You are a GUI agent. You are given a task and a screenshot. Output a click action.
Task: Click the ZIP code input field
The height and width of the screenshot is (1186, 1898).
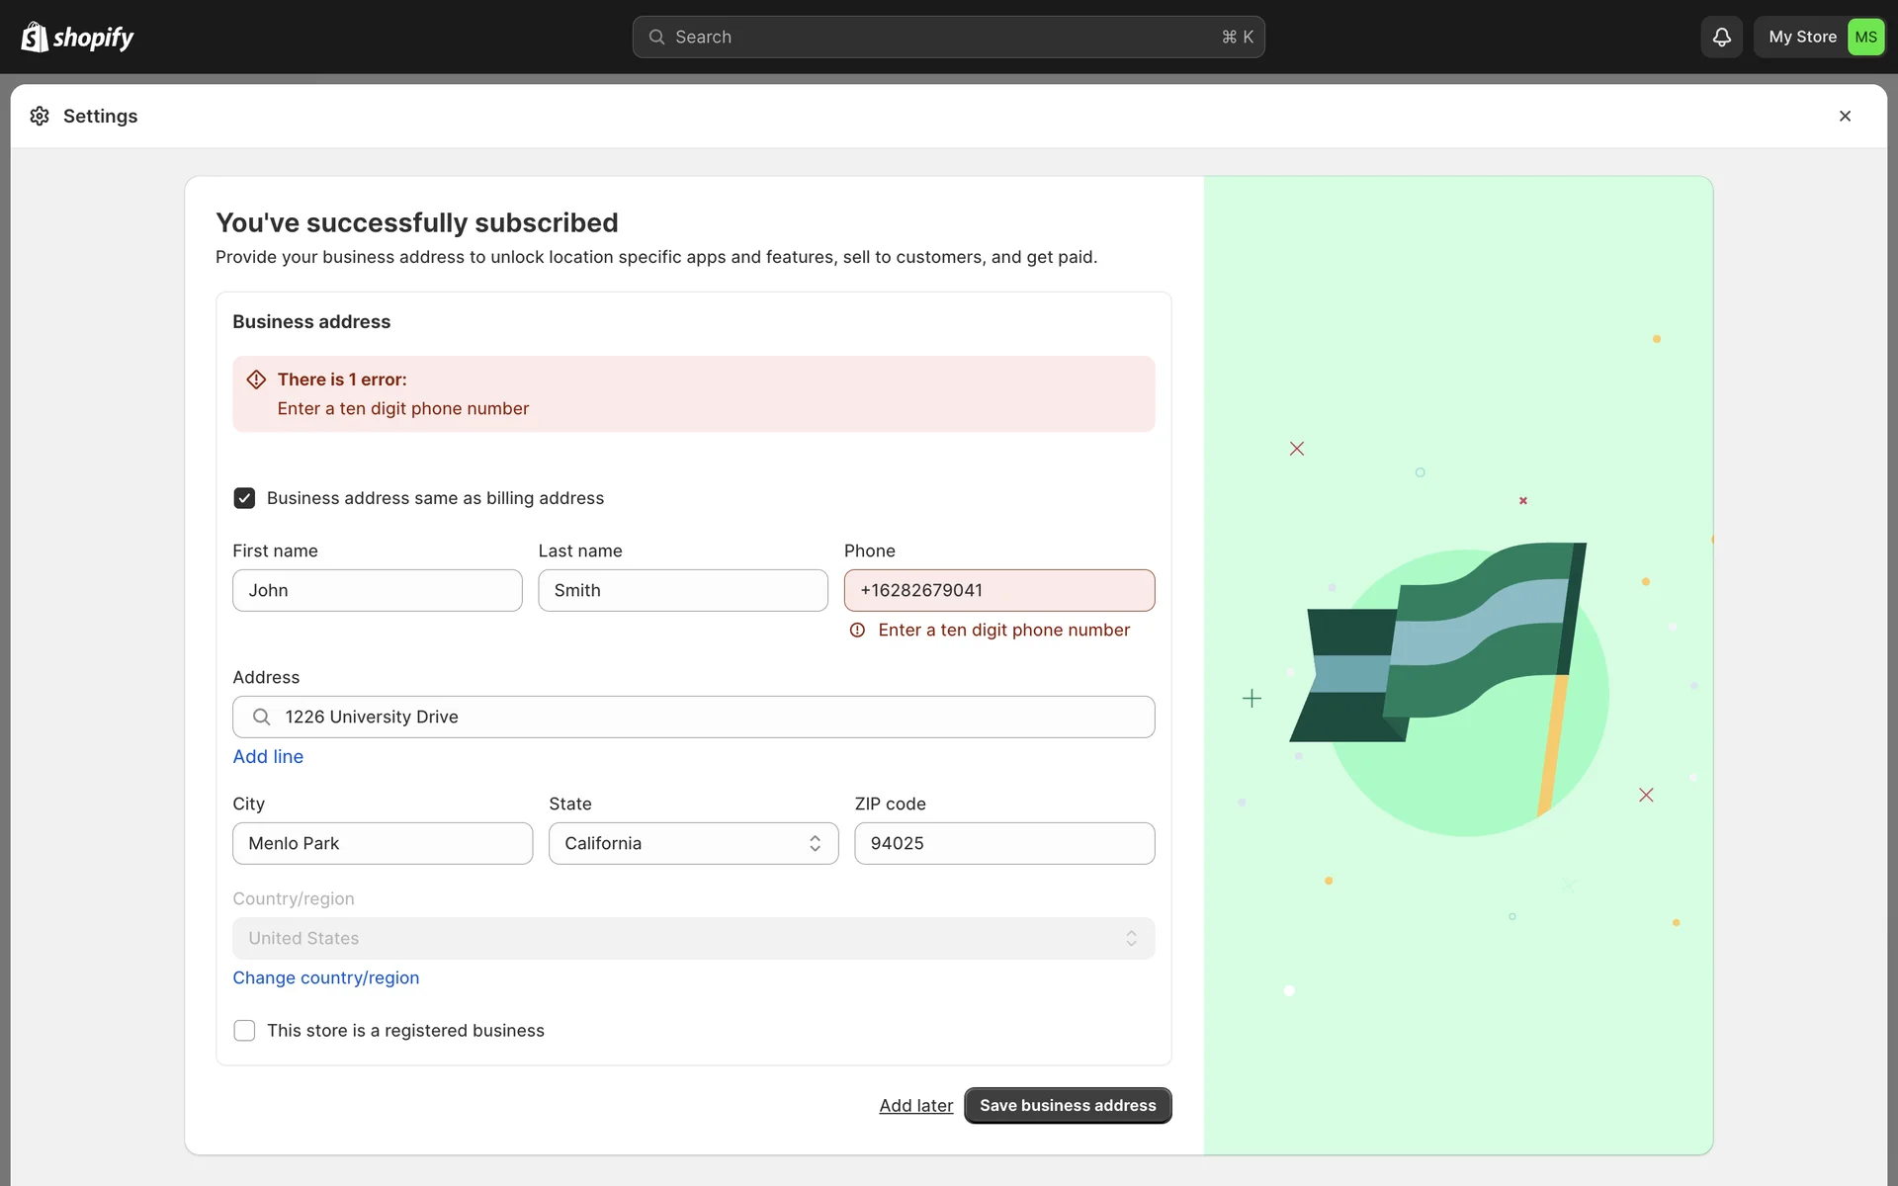1003,843
